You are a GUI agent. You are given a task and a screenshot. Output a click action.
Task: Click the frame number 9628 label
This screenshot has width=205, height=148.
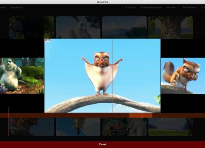(x=47, y=40)
